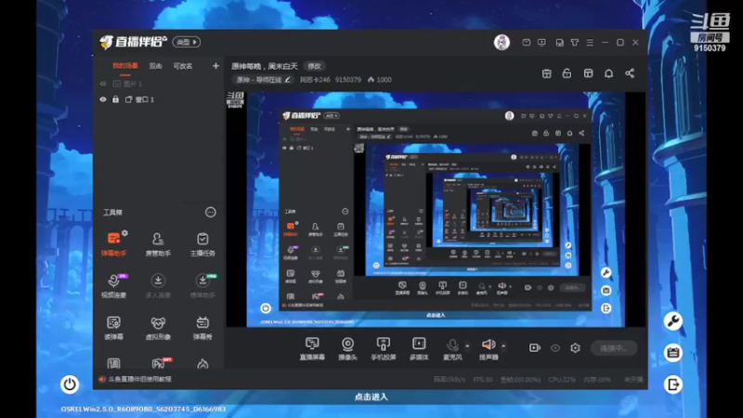Click the unlock padlock icon in header
The width and height of the screenshot is (743, 418).
pos(567,73)
